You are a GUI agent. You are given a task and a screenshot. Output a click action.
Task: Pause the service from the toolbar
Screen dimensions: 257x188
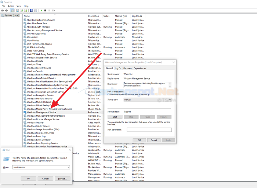[x=49, y=11]
